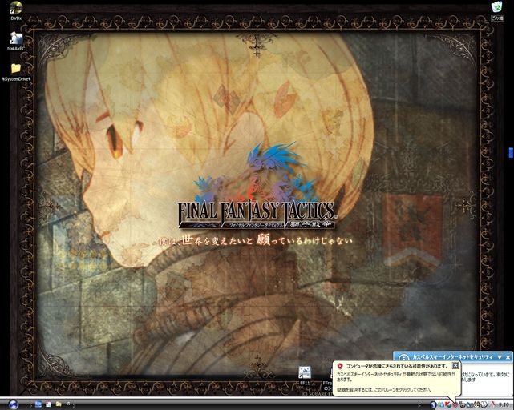Open the ごみ箱 recycle bin icon
514x410 pixels.
[497, 10]
